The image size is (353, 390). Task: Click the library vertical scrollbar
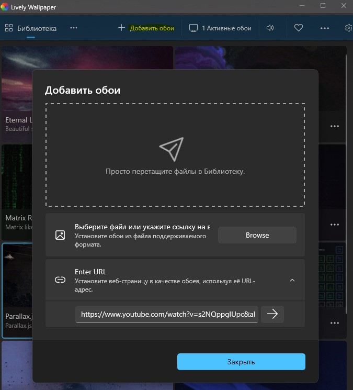[346, 184]
